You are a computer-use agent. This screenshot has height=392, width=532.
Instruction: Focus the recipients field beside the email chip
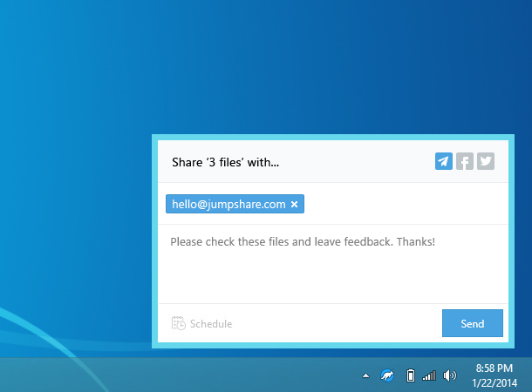click(x=401, y=205)
